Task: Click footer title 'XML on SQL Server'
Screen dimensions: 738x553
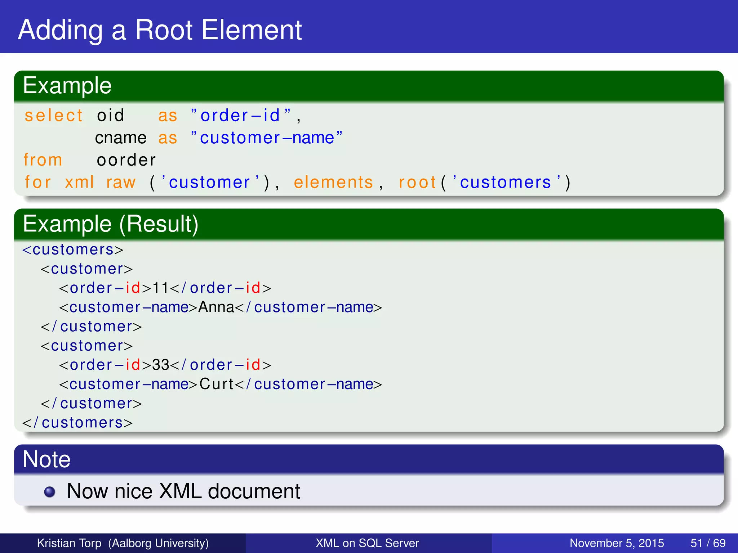Action: coord(367,543)
